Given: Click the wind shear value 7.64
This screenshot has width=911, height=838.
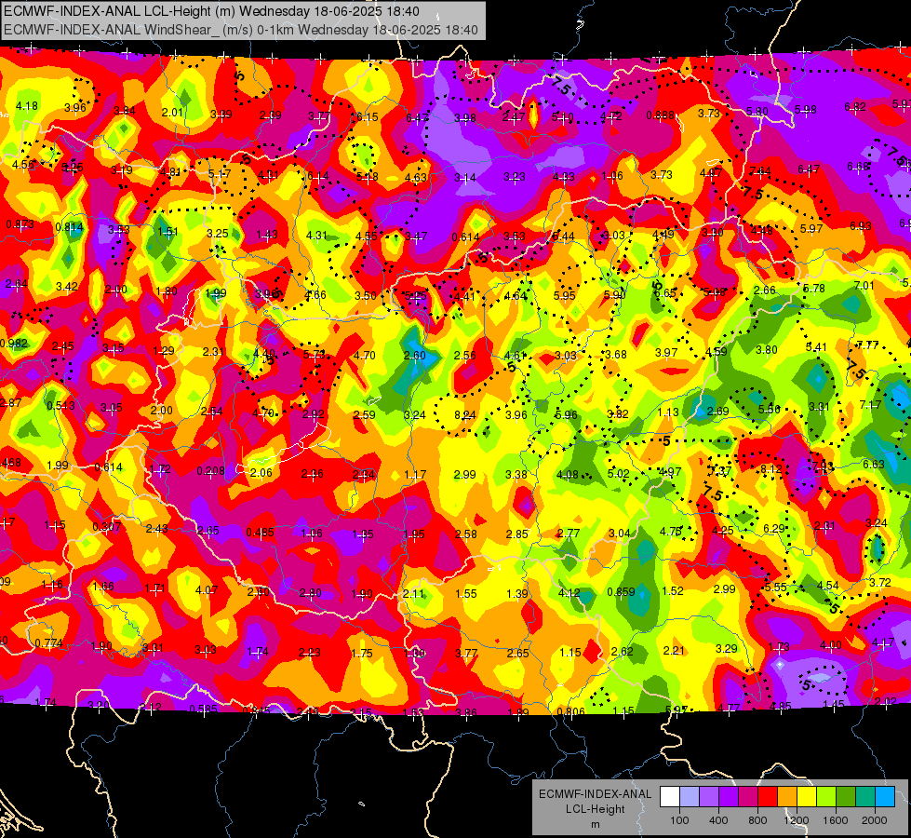Looking at the screenshot, I should coord(760,171).
